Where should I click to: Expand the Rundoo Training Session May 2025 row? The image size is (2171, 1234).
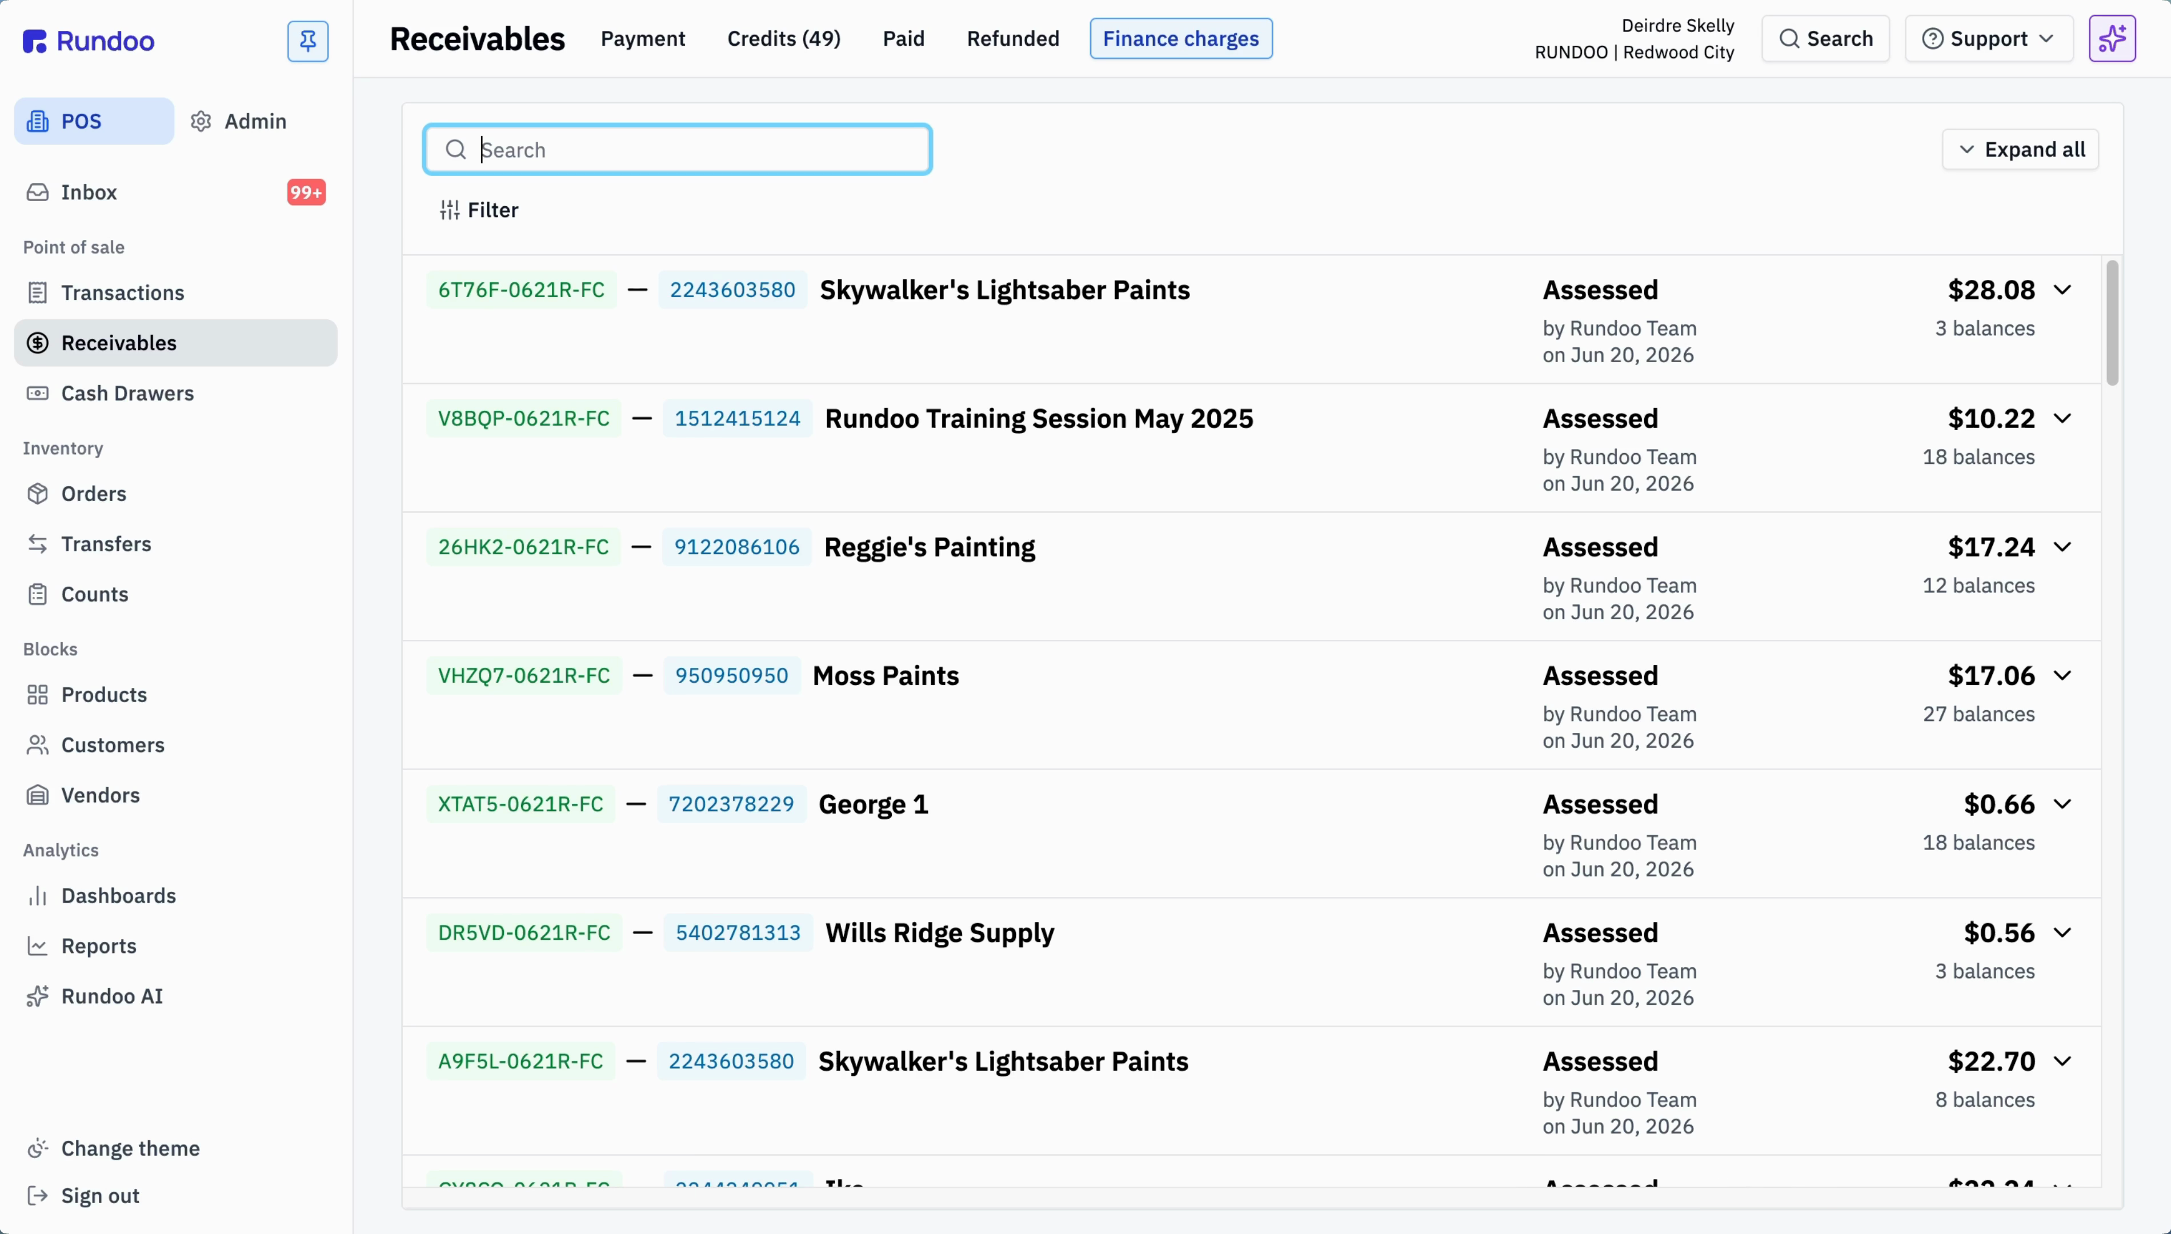coord(2062,419)
